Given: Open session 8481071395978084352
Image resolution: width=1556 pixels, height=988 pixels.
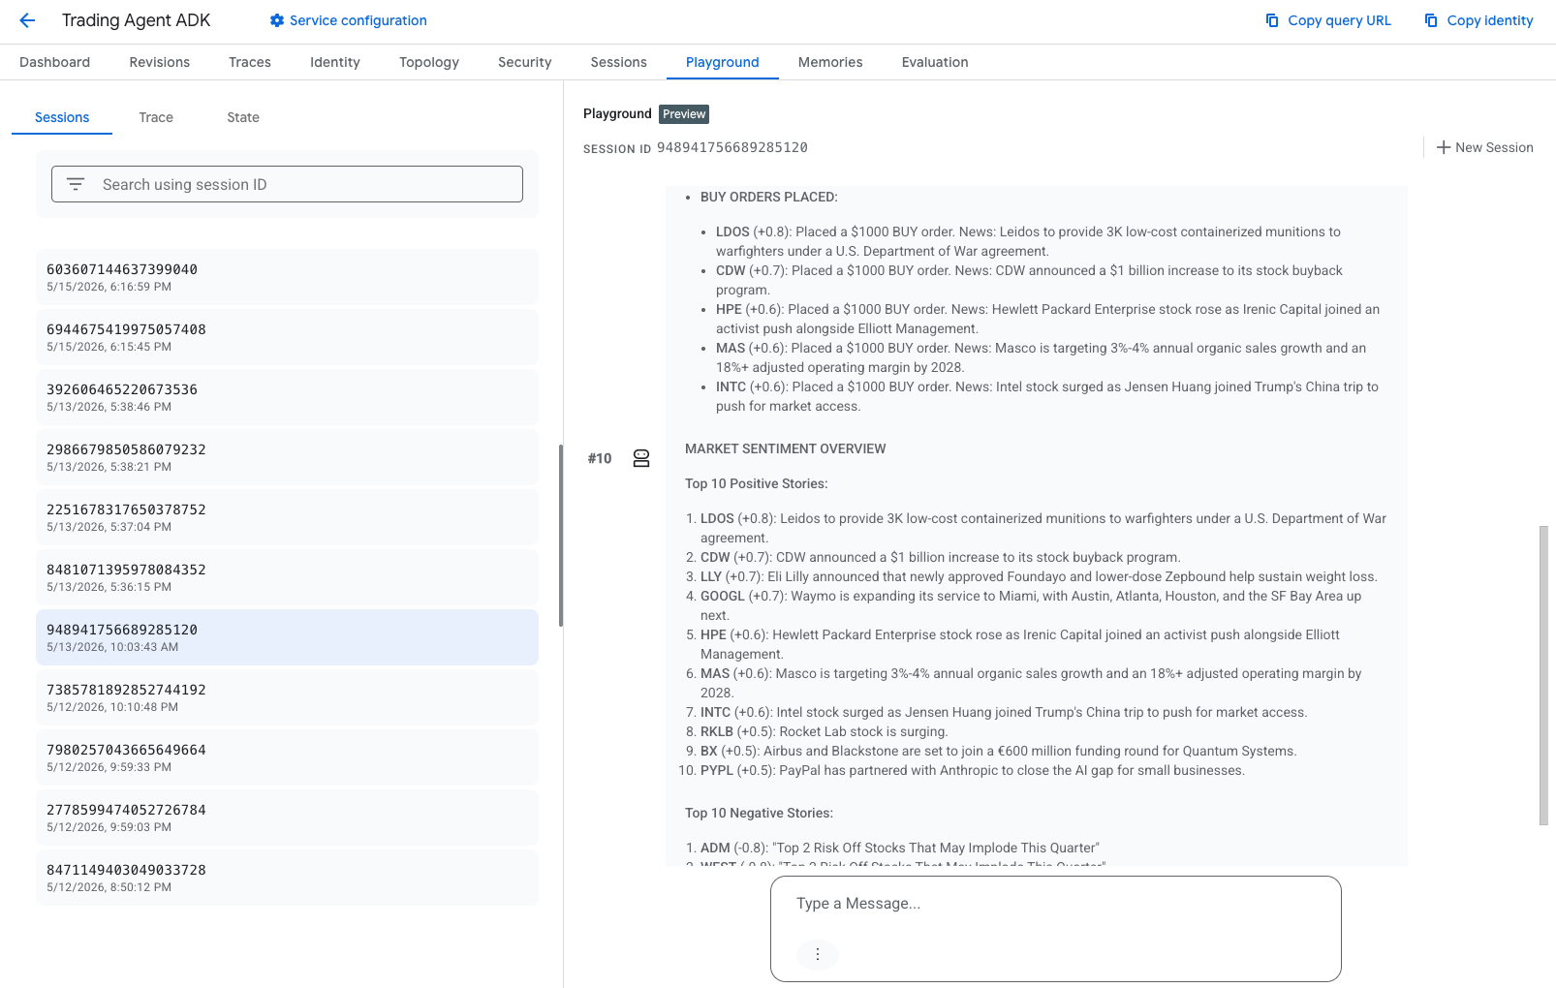Looking at the screenshot, I should [x=287, y=577].
